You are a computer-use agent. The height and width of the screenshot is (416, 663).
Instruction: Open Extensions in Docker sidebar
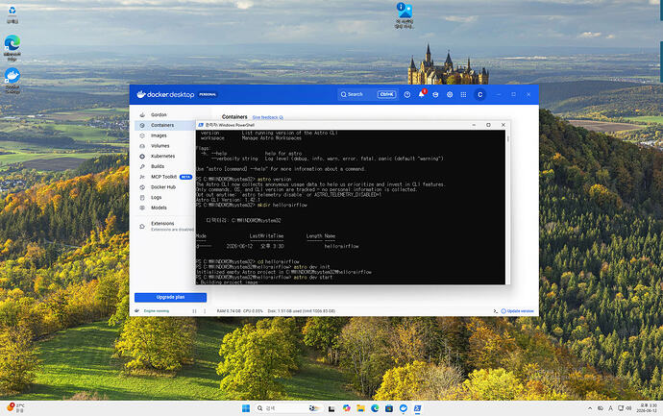[x=162, y=224]
